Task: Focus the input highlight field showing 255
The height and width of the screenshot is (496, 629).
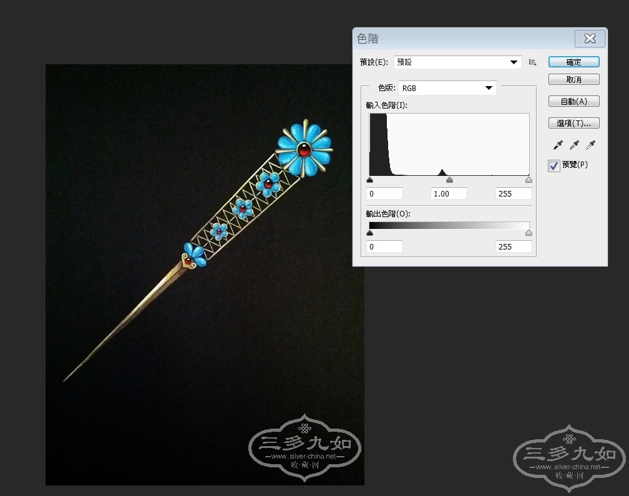Action: (x=514, y=193)
